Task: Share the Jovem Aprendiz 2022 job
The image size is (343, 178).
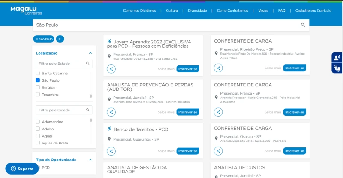Action: click(111, 69)
